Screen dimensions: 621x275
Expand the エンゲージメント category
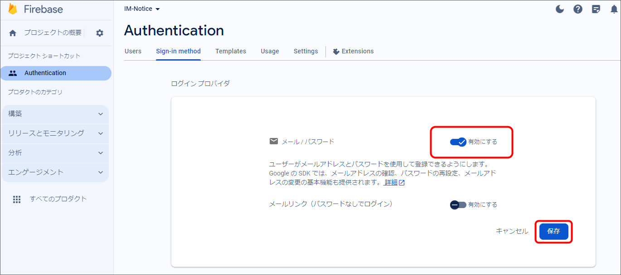(55, 172)
